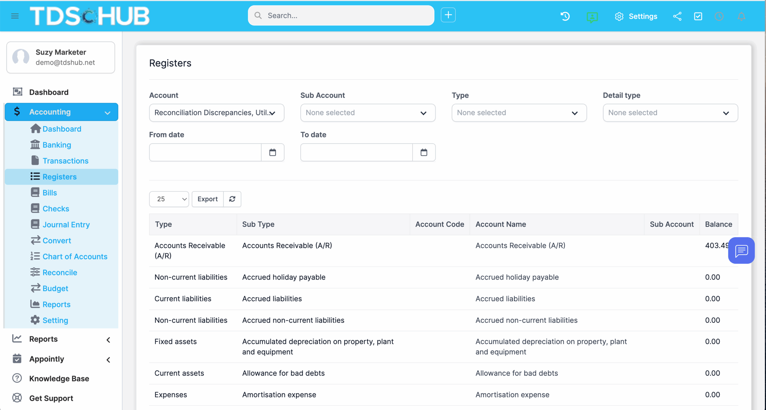Go to Journal Entry menu item

pos(66,225)
